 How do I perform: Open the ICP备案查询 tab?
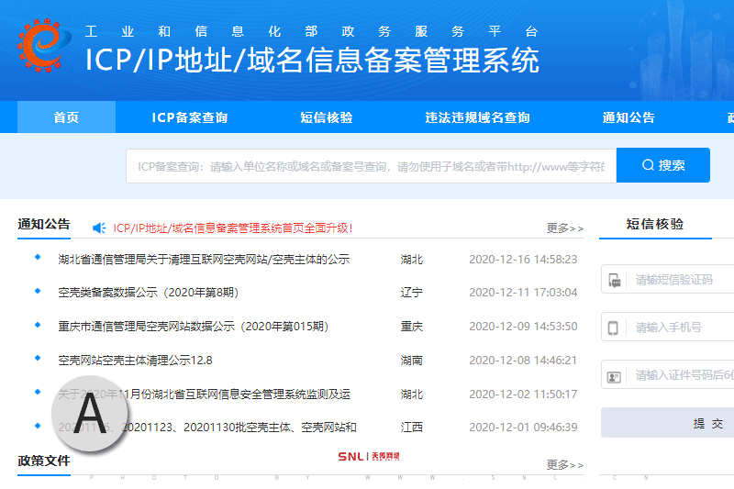coord(190,117)
